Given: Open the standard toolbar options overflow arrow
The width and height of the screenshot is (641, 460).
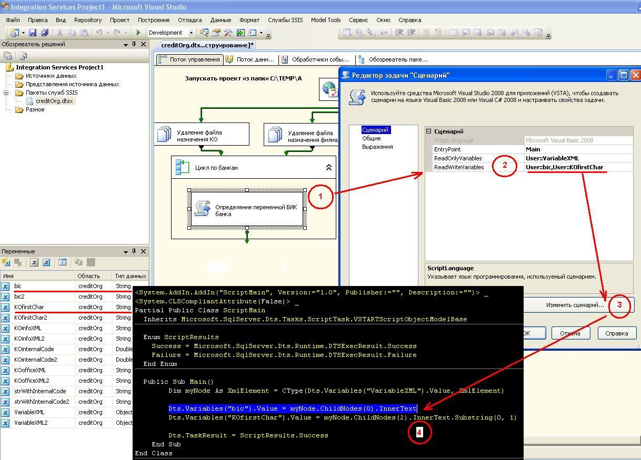Looking at the screenshot, I should 269,35.
